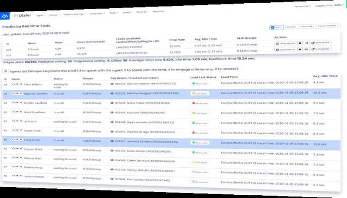Click No Answer status tag for Neive Yoder
347x198 pixels.
click(x=200, y=103)
